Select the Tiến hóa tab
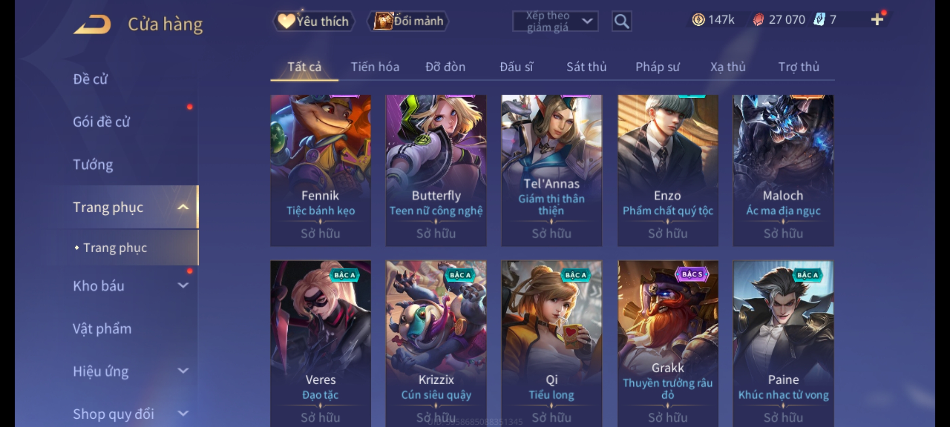950x427 pixels. tap(375, 67)
